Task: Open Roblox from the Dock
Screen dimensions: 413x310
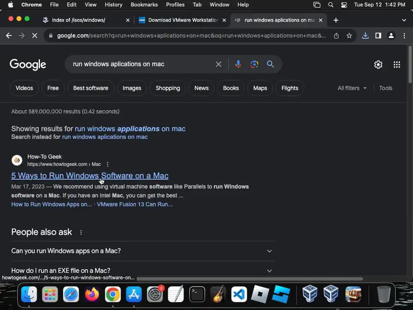Action: 260,294
